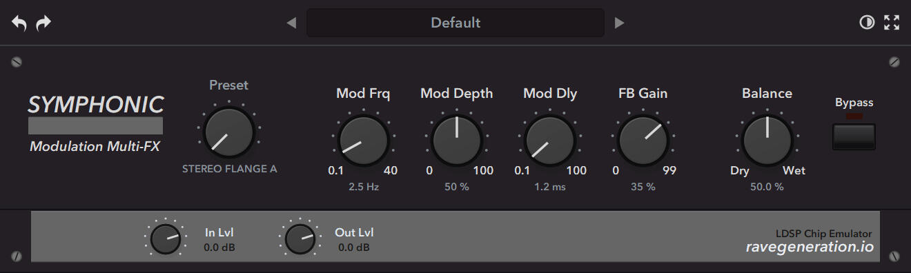Click the 35 % FB Gain value
Viewport: 911px width, 273px height.
(643, 187)
